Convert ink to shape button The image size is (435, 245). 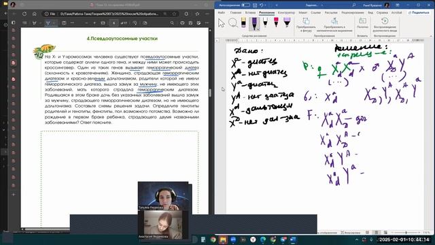click(306, 25)
